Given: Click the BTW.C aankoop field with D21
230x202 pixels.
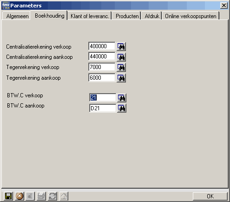Looking at the screenshot, I should pos(103,108).
